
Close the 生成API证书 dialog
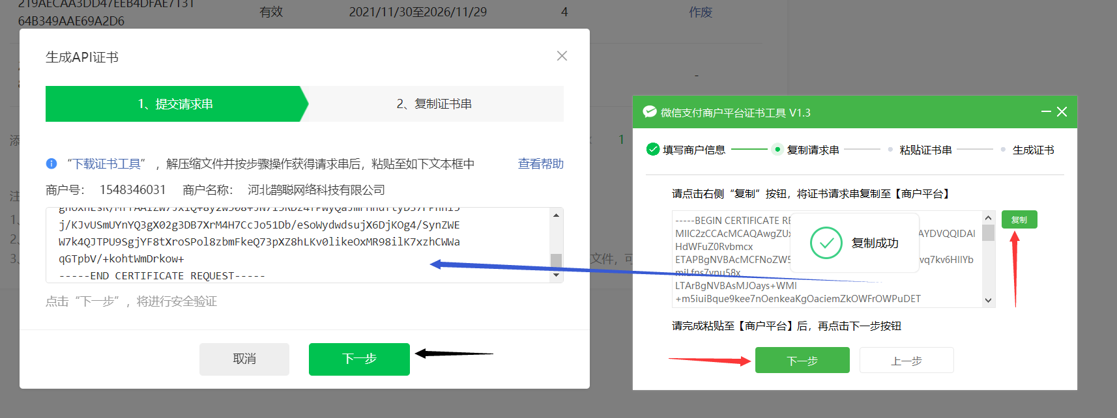562,56
